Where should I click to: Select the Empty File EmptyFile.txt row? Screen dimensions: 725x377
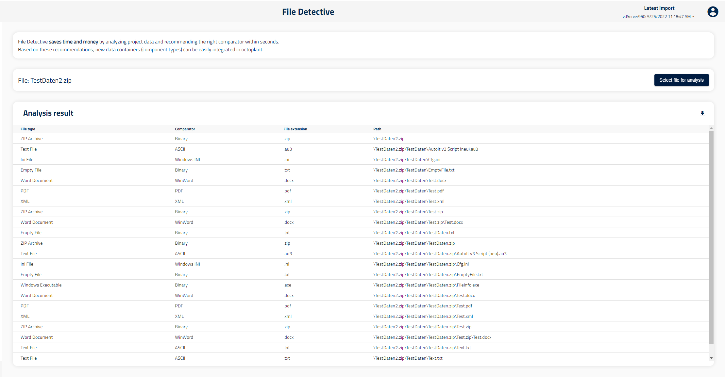click(x=196, y=170)
